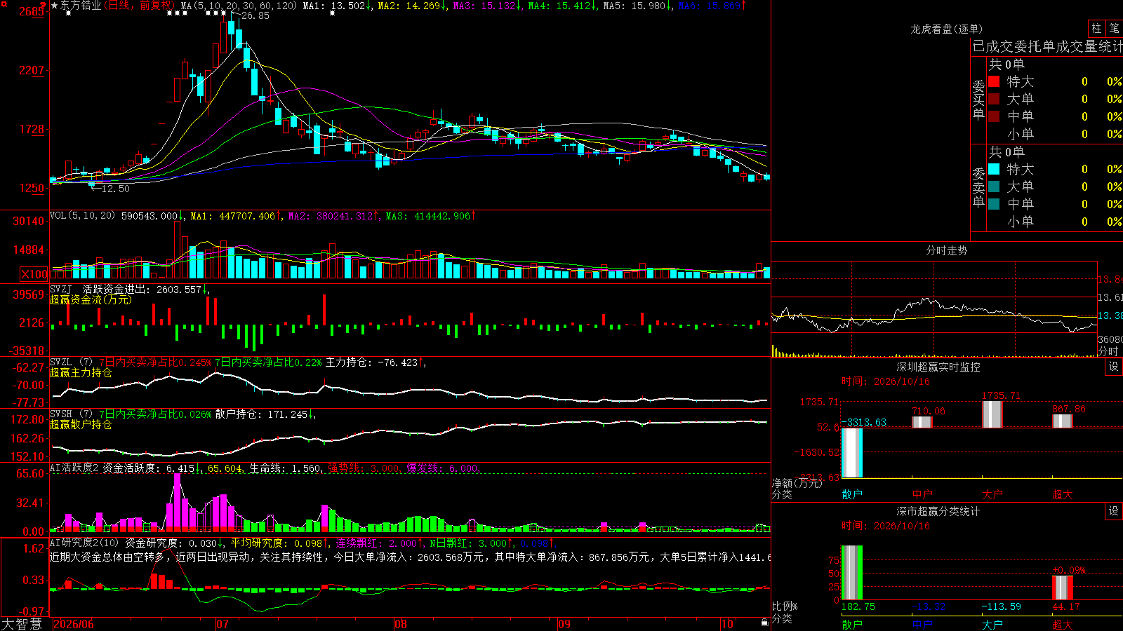
Task: Click the 超大 bar valued 867.86
Action: coord(1063,421)
